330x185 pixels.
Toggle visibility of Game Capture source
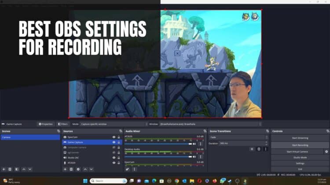(x=114, y=142)
